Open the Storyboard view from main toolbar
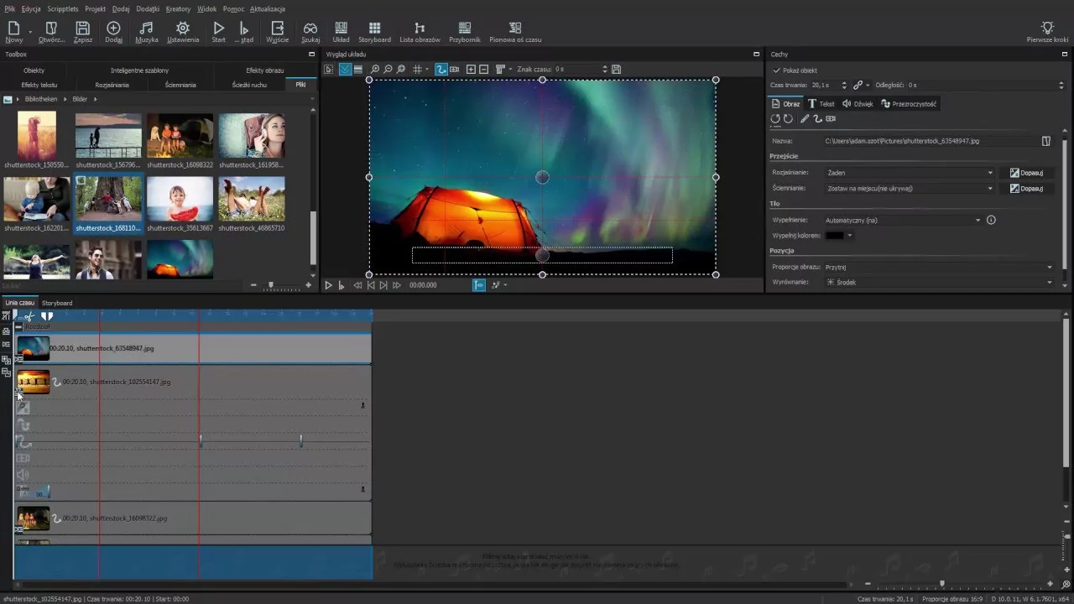The height and width of the screenshot is (604, 1074). click(374, 29)
